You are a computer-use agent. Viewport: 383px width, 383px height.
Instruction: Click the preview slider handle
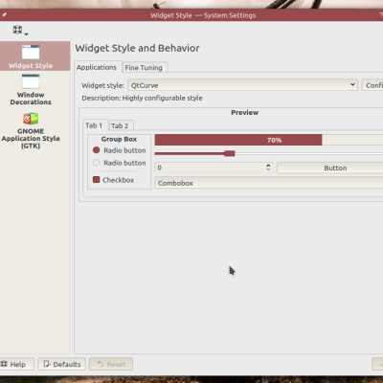click(230, 153)
